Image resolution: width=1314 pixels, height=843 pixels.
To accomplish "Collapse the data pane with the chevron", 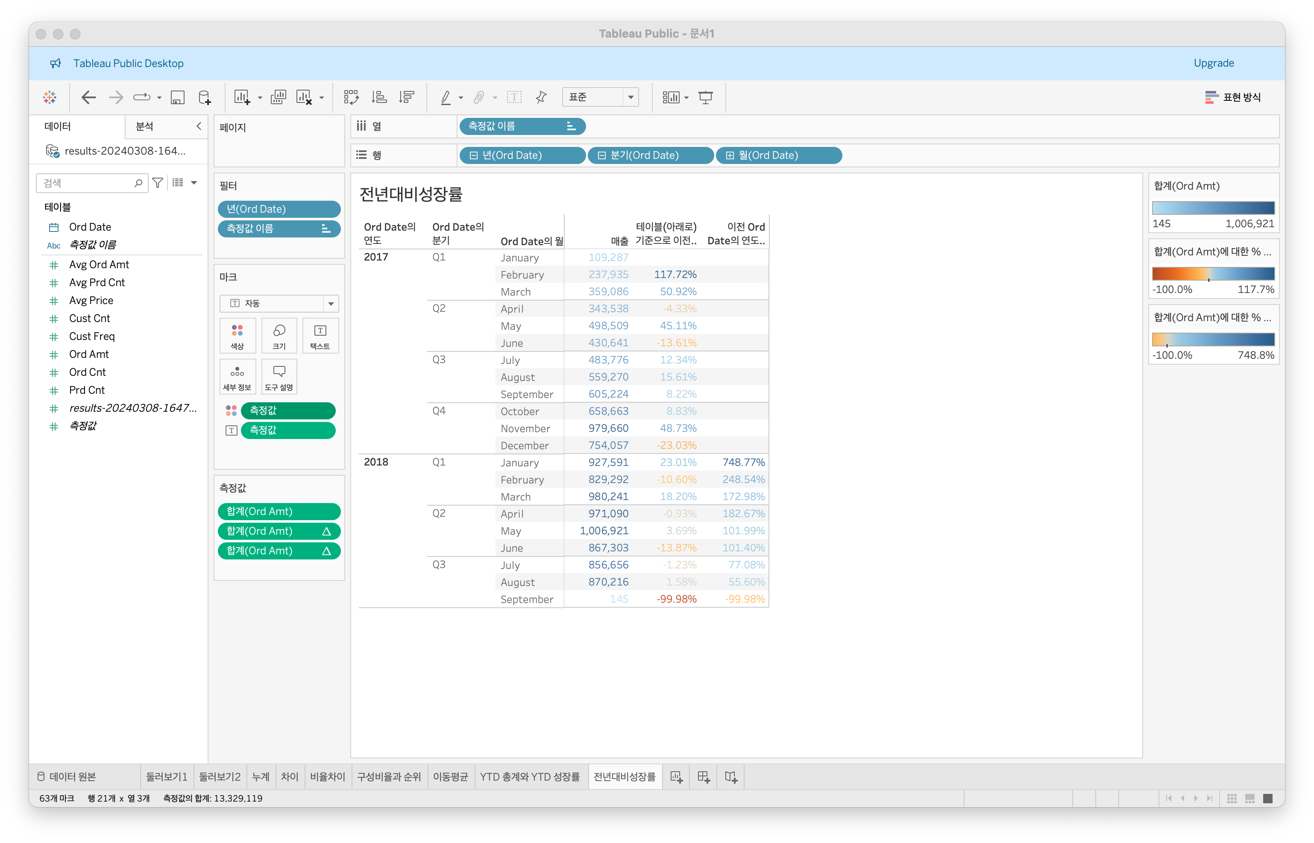I will tap(199, 126).
